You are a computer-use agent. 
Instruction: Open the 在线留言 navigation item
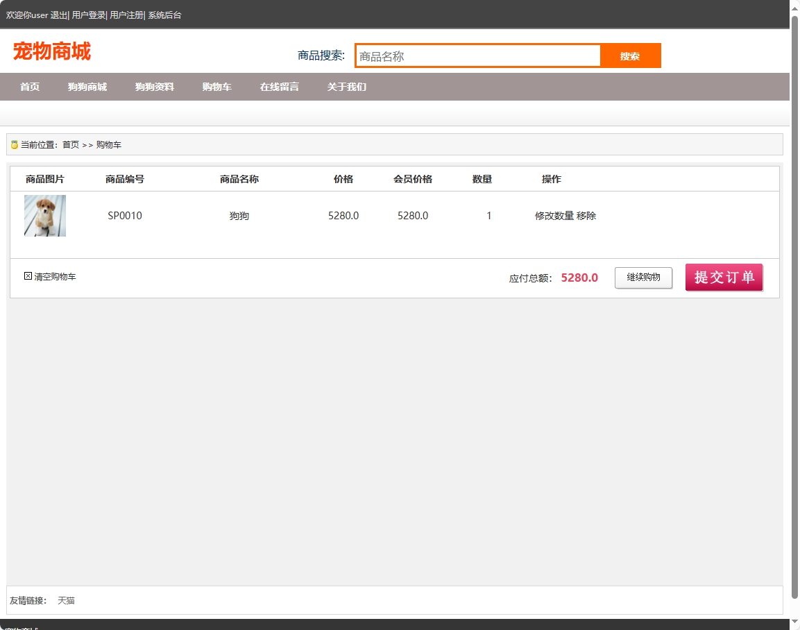click(280, 87)
